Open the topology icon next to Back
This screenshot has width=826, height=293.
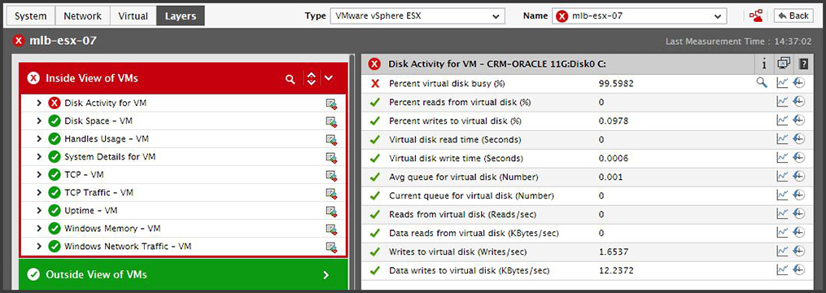pyautogui.click(x=756, y=15)
